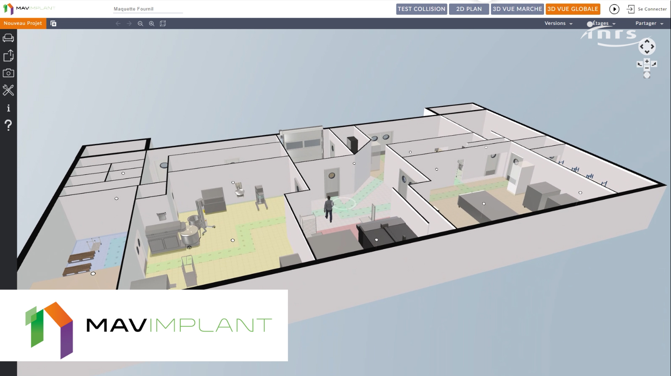
Task: Open the furniture catalog sofa icon
Action: pos(8,38)
